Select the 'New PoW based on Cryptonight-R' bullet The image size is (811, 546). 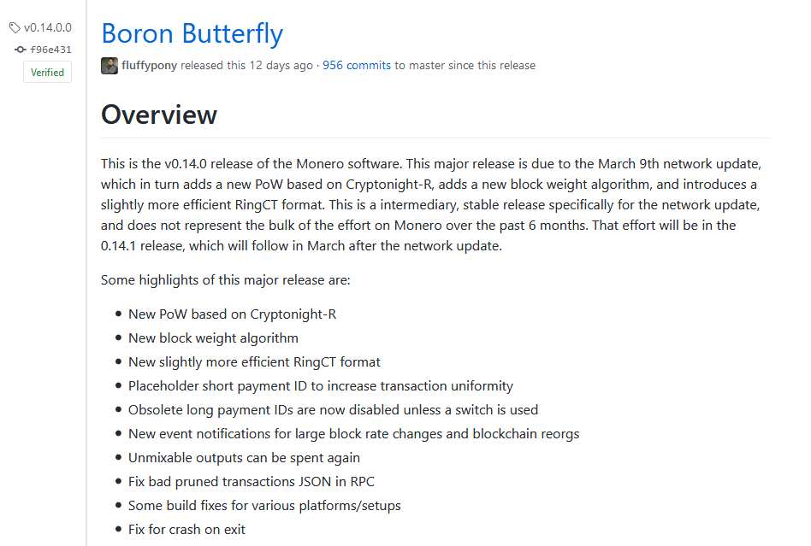[x=231, y=314]
